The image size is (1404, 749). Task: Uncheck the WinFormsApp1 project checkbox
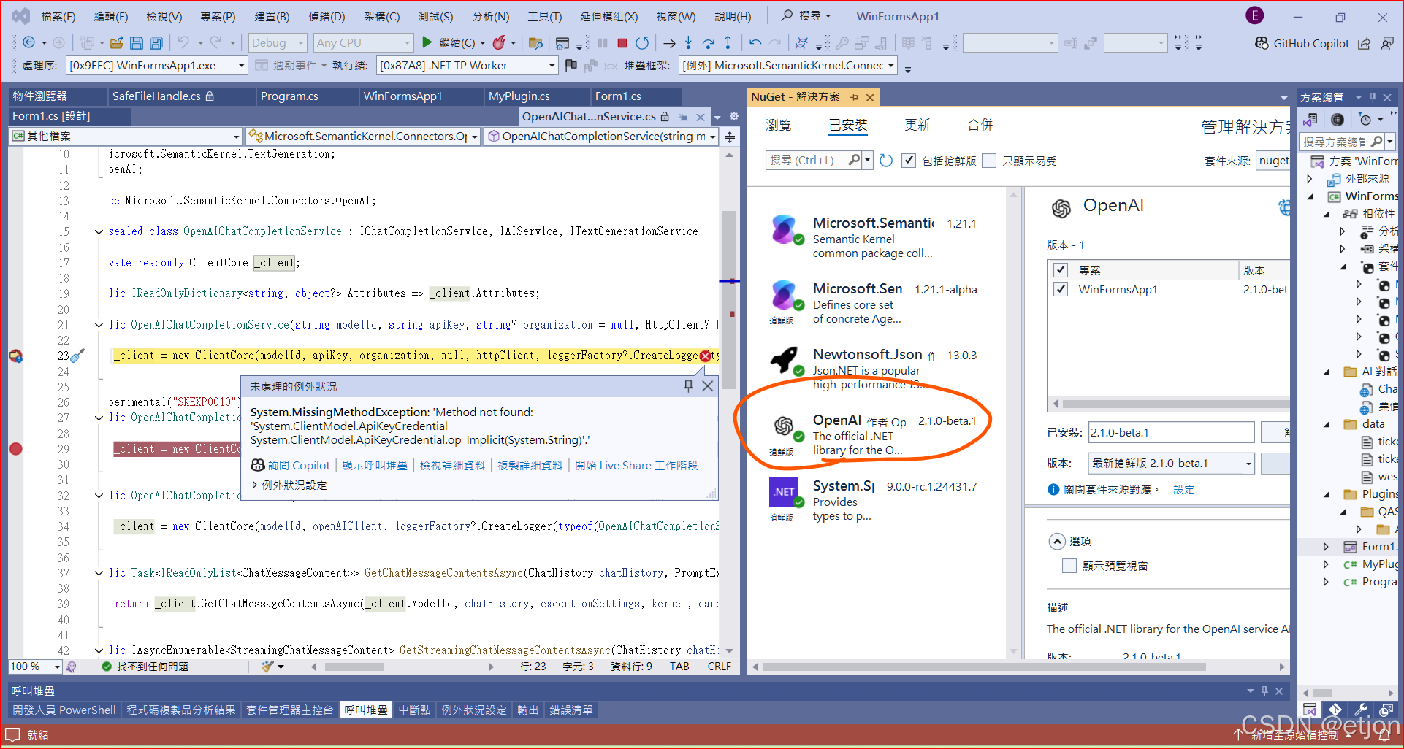(x=1061, y=289)
